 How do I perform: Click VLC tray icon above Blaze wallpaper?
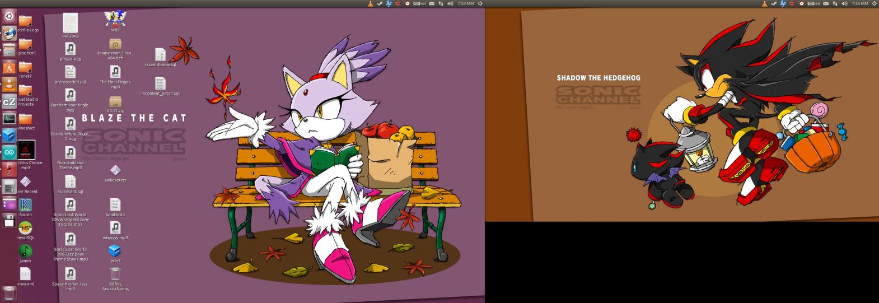tap(371, 3)
